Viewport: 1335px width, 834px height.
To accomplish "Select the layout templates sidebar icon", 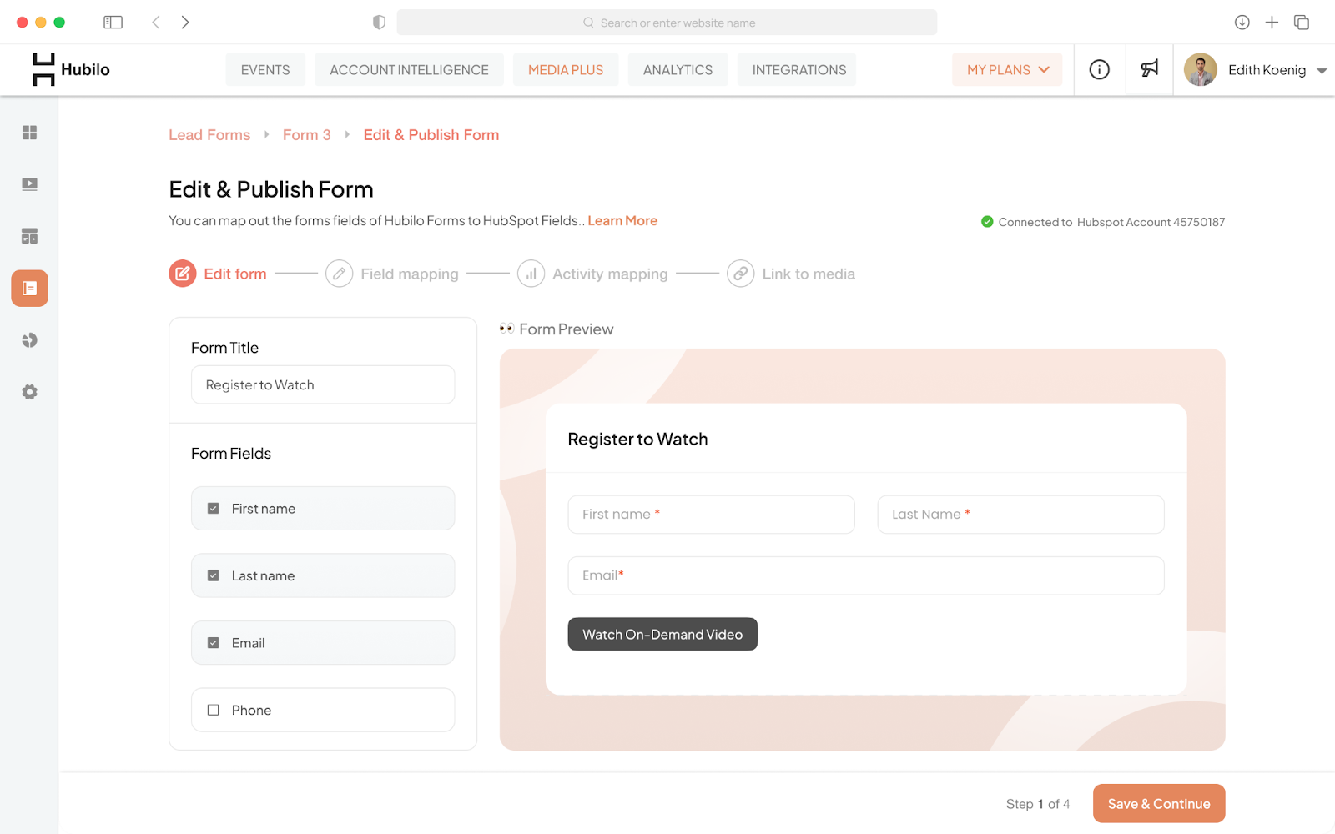I will tap(29, 236).
